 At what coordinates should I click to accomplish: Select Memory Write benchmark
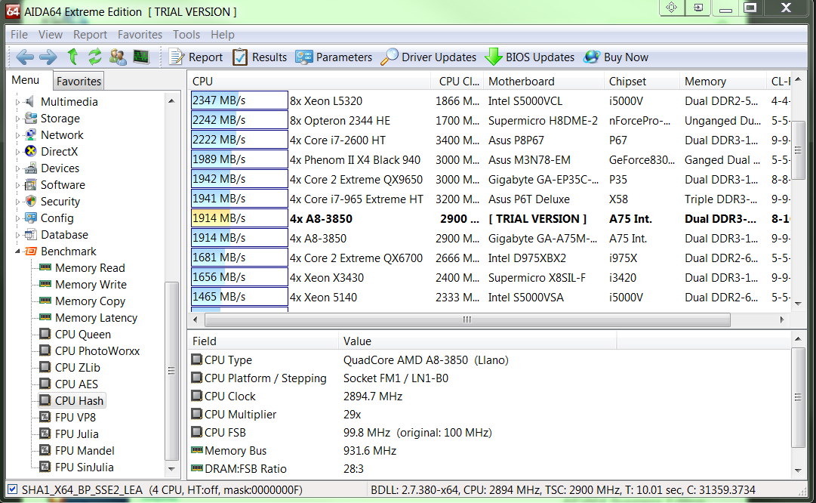click(x=91, y=284)
